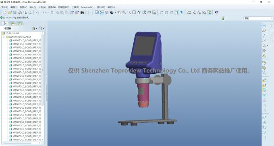Open an existing file via folder icon
Image resolution: width=274 pixels, height=146 pixels.
point(10,12)
